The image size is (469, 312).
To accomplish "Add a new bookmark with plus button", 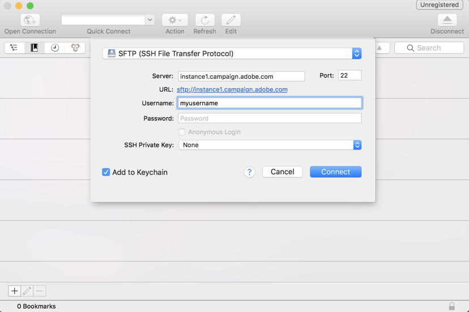I will tap(14, 290).
